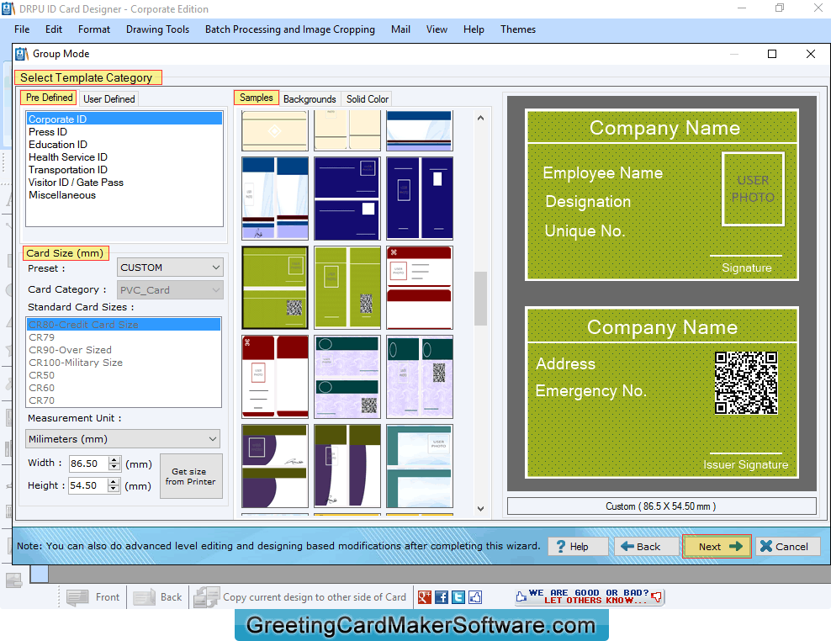Open the Mail menu
The height and width of the screenshot is (641, 831).
(400, 29)
